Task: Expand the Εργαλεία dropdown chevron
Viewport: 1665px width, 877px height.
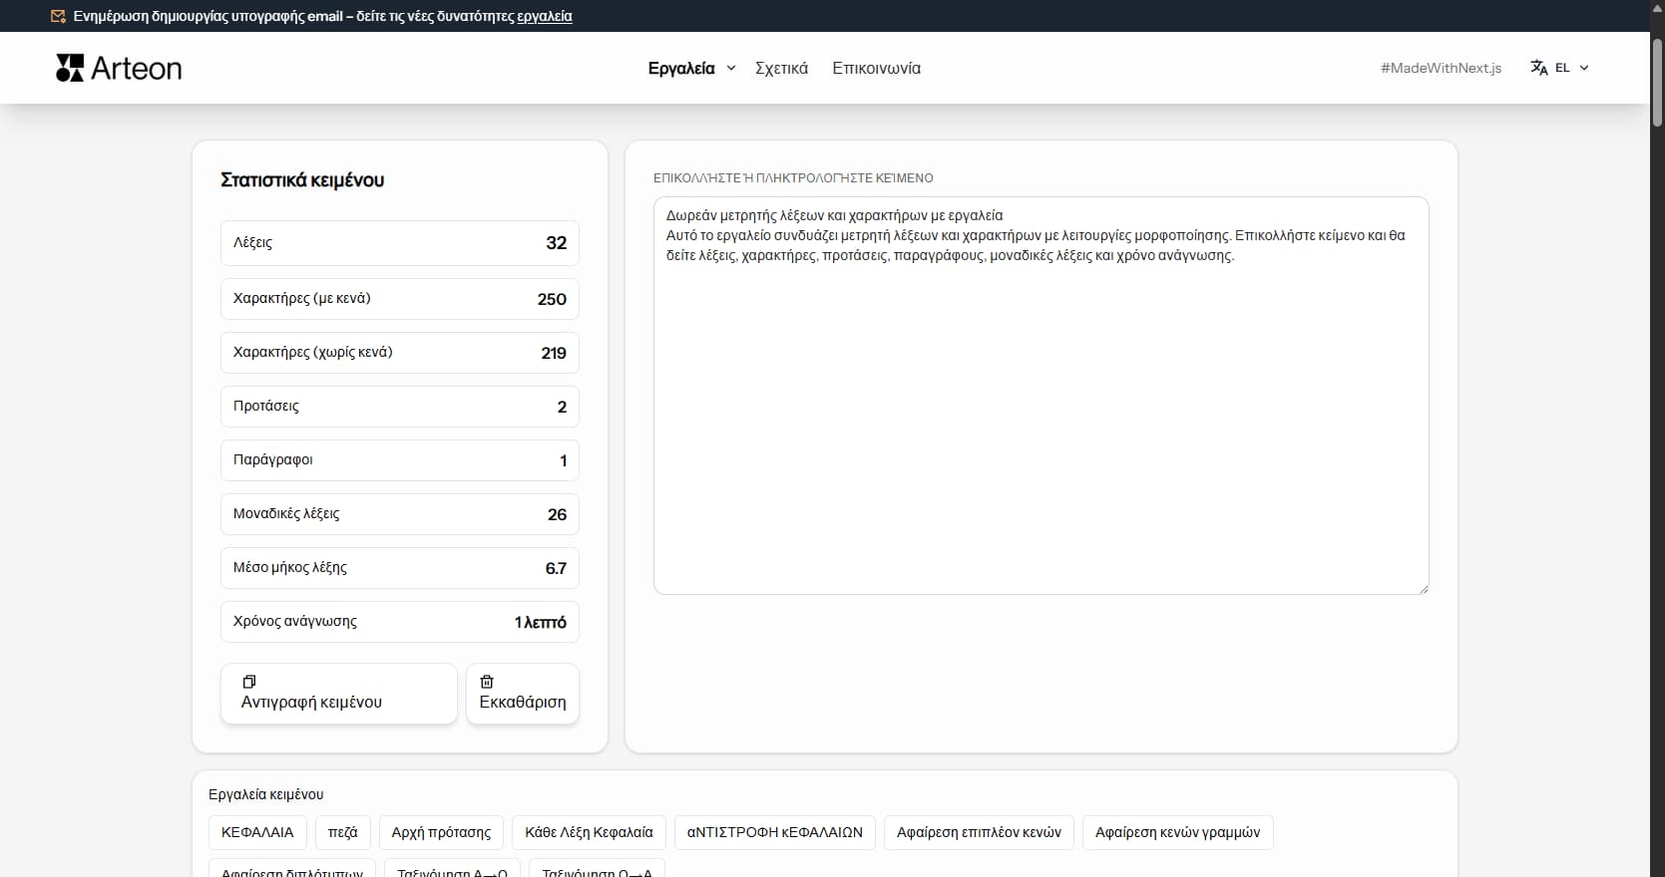Action: [x=731, y=68]
